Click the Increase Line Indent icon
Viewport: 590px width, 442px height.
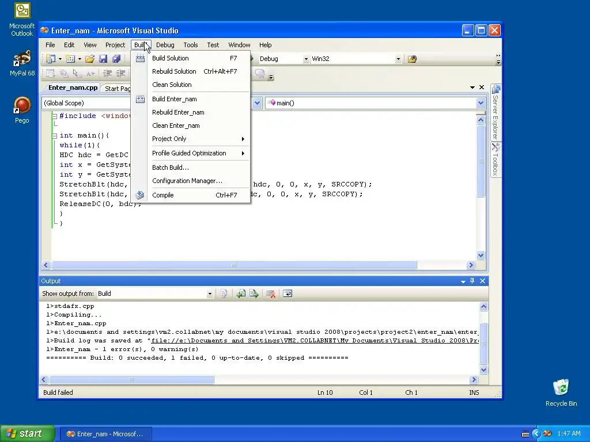[121, 74]
